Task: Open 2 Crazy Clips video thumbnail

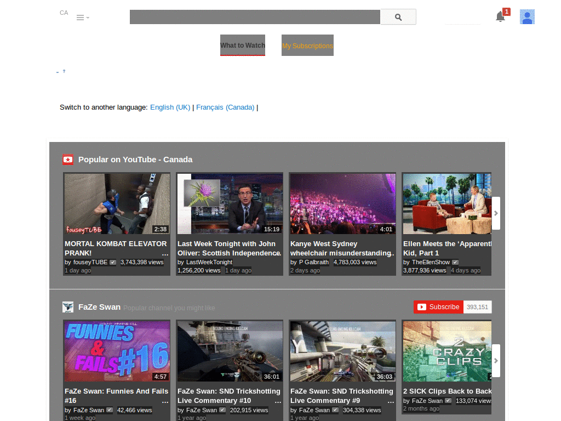Action: coord(447,351)
